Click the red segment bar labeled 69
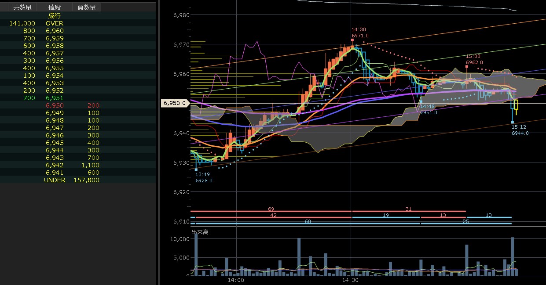Screen dimensions: 546x285 coord(271,211)
